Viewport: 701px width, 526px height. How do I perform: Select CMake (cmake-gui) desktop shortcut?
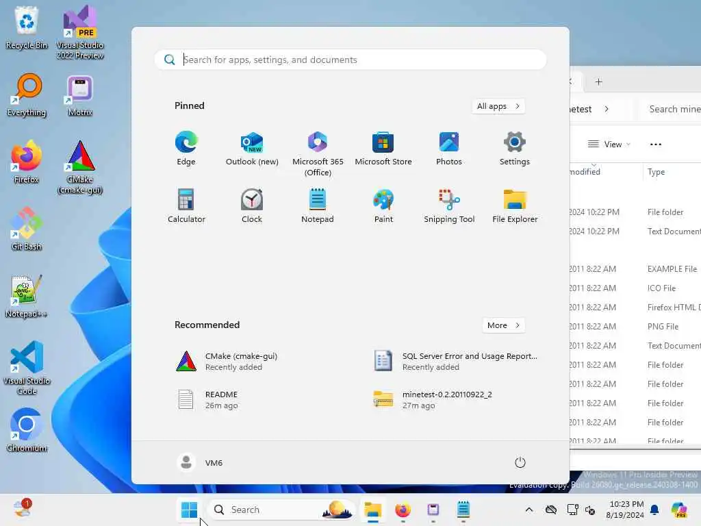80,167
